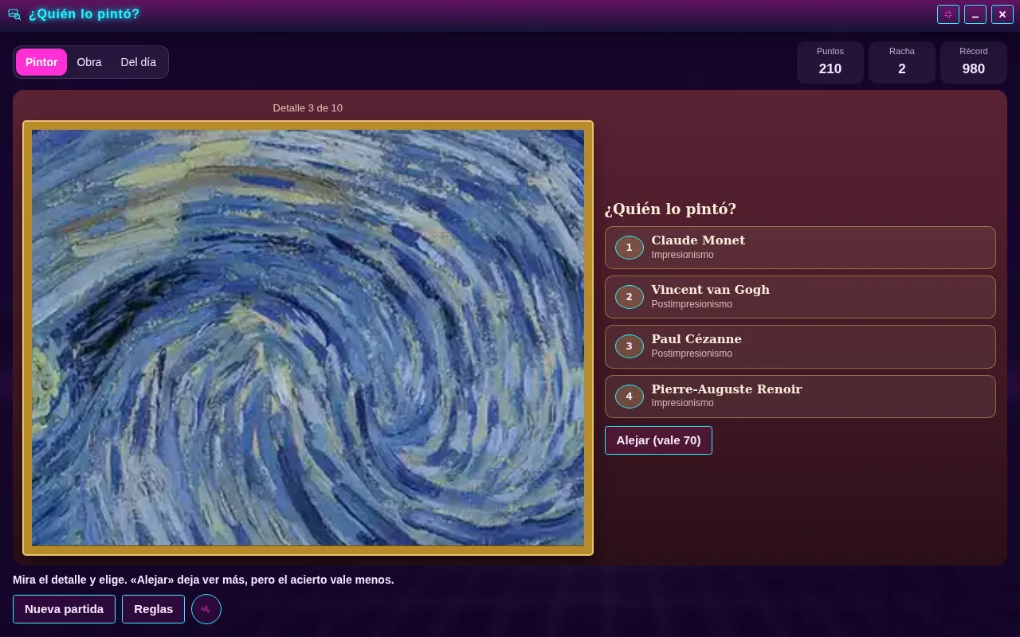Minimize the window
This screenshot has width=1020, height=637.
(975, 14)
